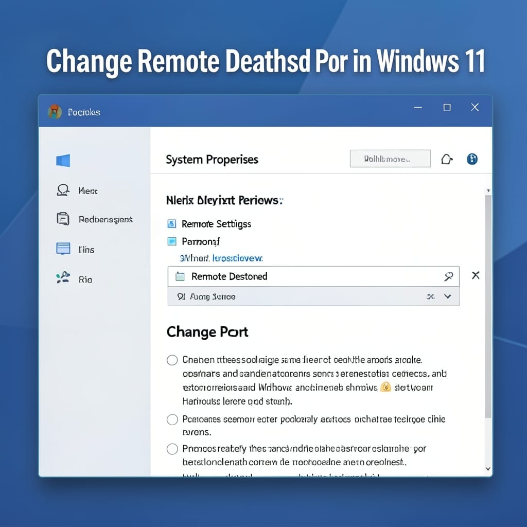Expand the chevron in the Auog Scince row
Viewport: 527px width, 527px height.
click(447, 296)
